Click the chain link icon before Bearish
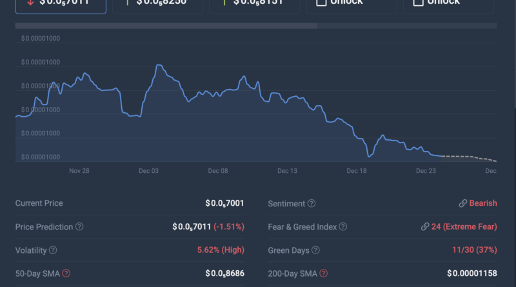Image resolution: width=516 pixels, height=287 pixels. coord(462,203)
